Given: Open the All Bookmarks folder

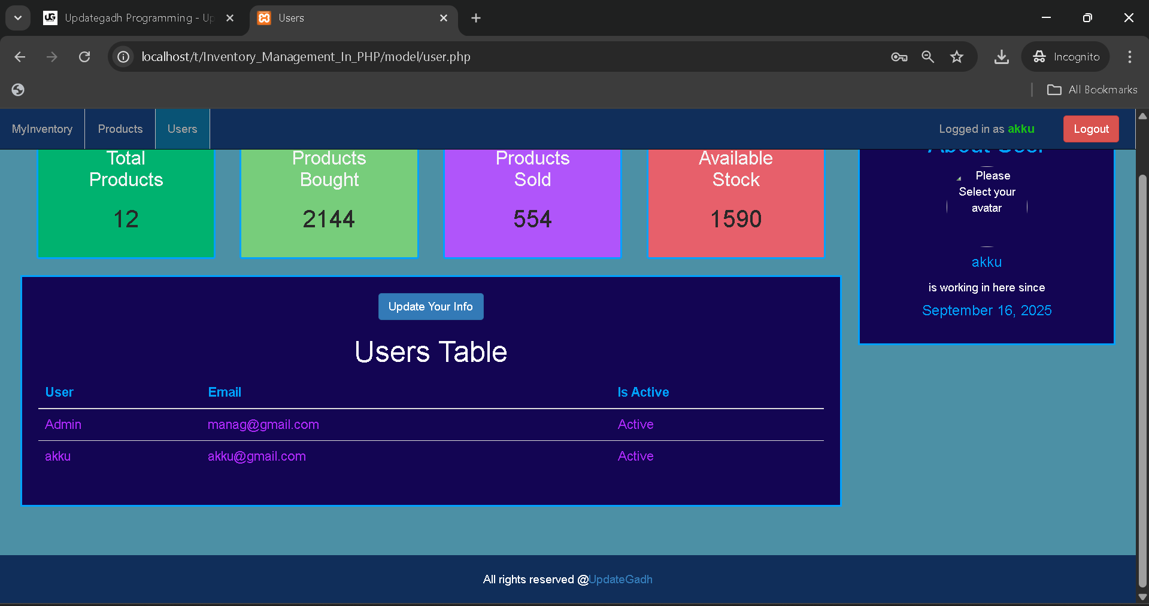Looking at the screenshot, I should point(1092,90).
